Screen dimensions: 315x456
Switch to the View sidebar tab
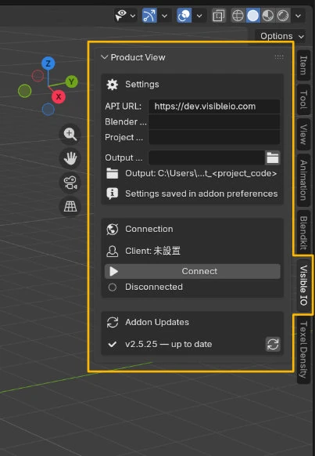[x=303, y=134]
